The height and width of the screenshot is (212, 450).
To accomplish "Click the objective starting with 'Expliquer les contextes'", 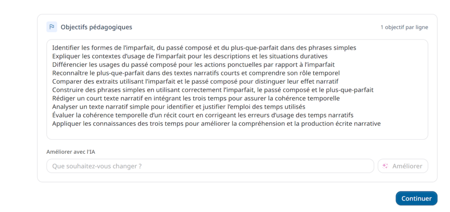I will tap(190, 56).
